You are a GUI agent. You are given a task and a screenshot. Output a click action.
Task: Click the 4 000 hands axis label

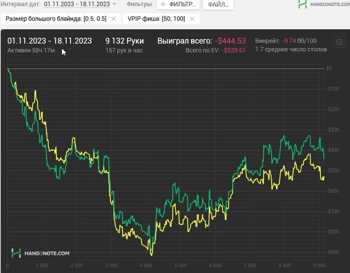[146, 266]
